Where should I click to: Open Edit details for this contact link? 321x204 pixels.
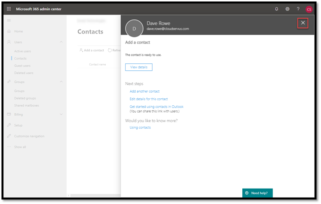[149, 99]
